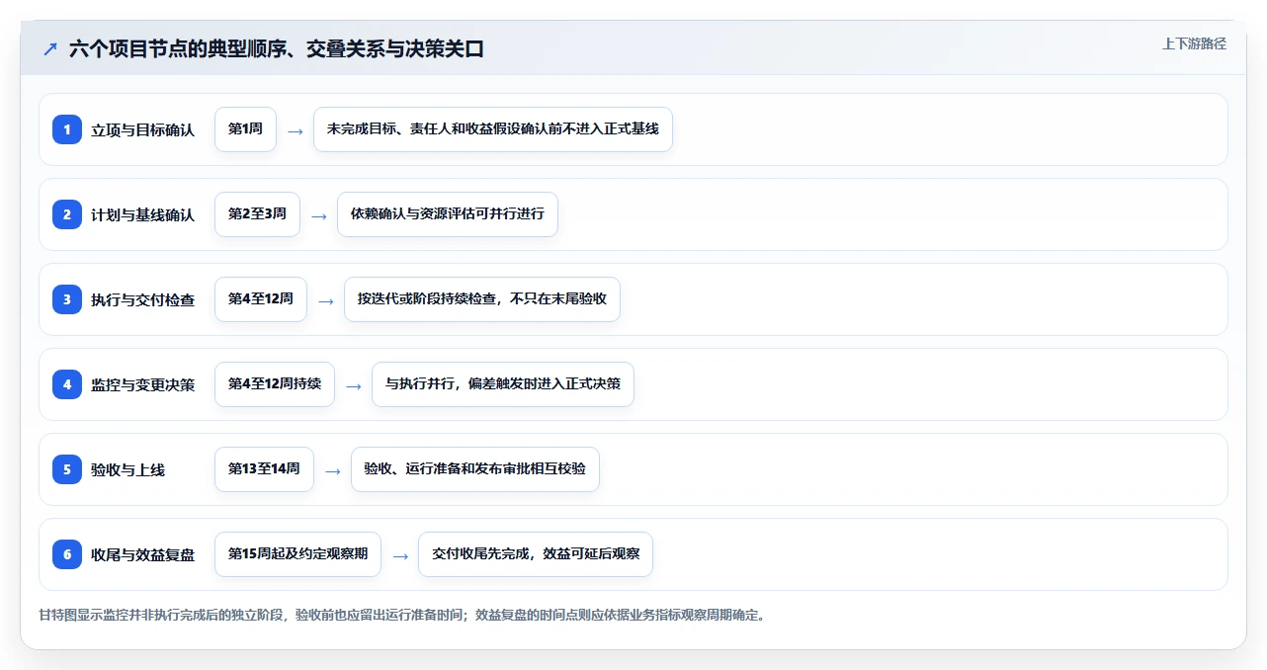Click the number 5 step badge

(x=67, y=469)
